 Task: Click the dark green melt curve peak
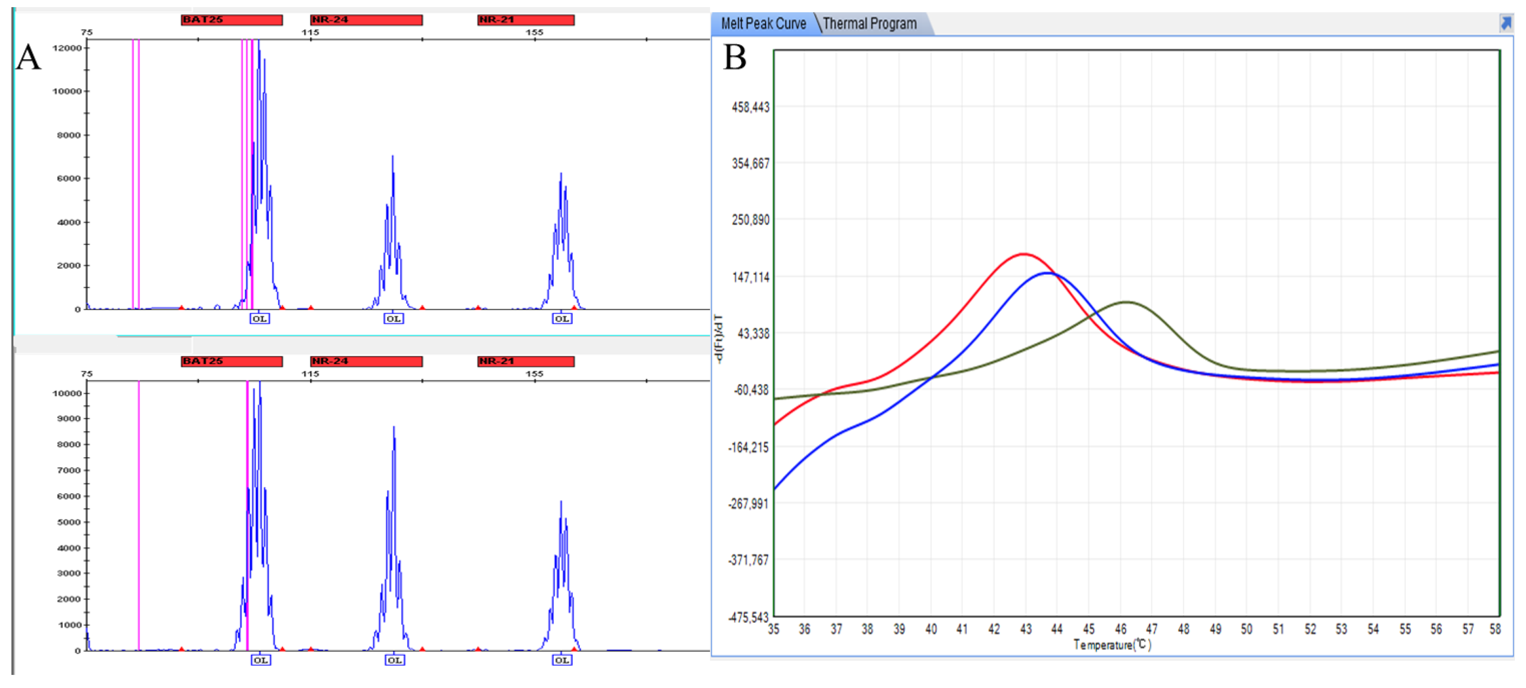(1126, 302)
